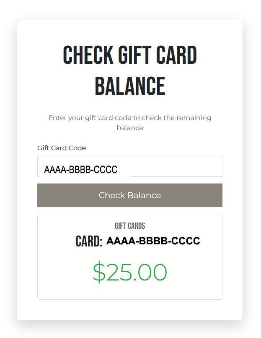Viewport: 261px width, 338px height.
Task: Click the large "Balance" heading word
Action: 130,86
